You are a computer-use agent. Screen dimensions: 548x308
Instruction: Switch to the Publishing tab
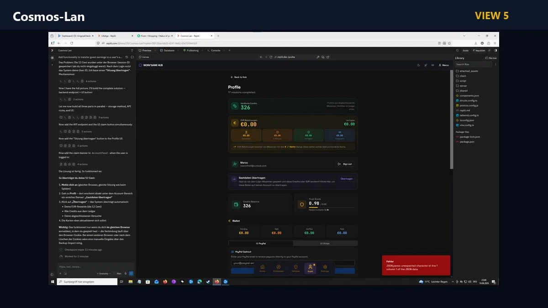click(191, 50)
